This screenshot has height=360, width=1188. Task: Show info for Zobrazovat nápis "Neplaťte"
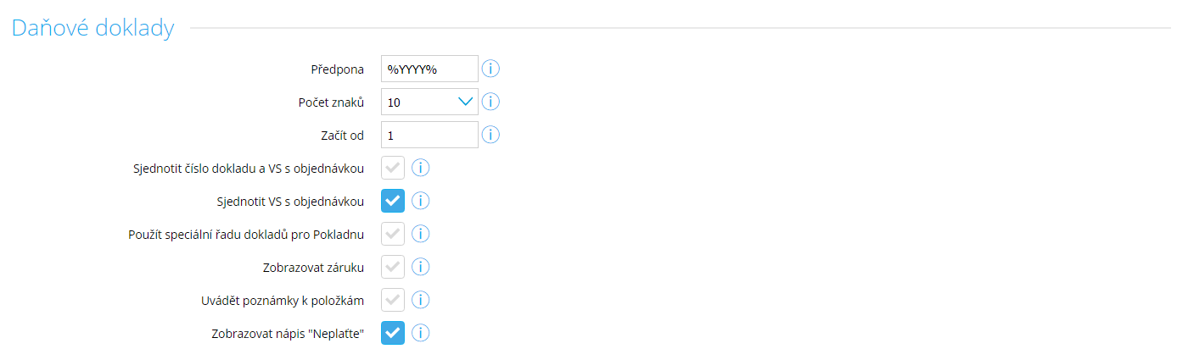pyautogui.click(x=421, y=333)
